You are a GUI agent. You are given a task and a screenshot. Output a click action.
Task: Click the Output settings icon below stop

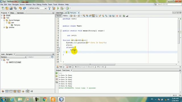coord(57,82)
